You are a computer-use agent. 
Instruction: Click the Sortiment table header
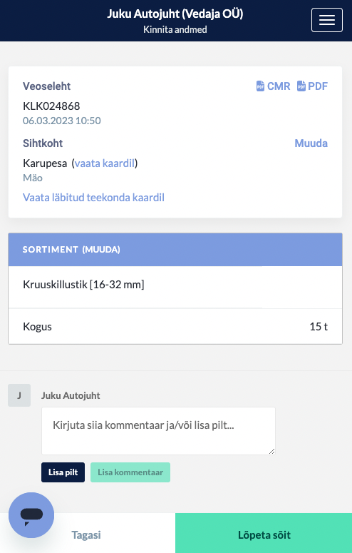coord(175,249)
